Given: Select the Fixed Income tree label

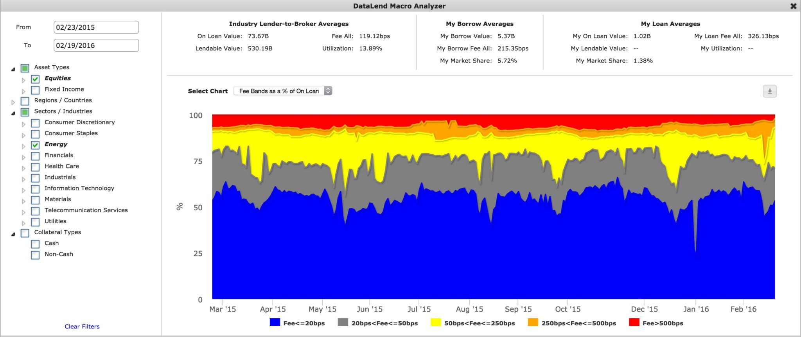Looking at the screenshot, I should coord(64,89).
